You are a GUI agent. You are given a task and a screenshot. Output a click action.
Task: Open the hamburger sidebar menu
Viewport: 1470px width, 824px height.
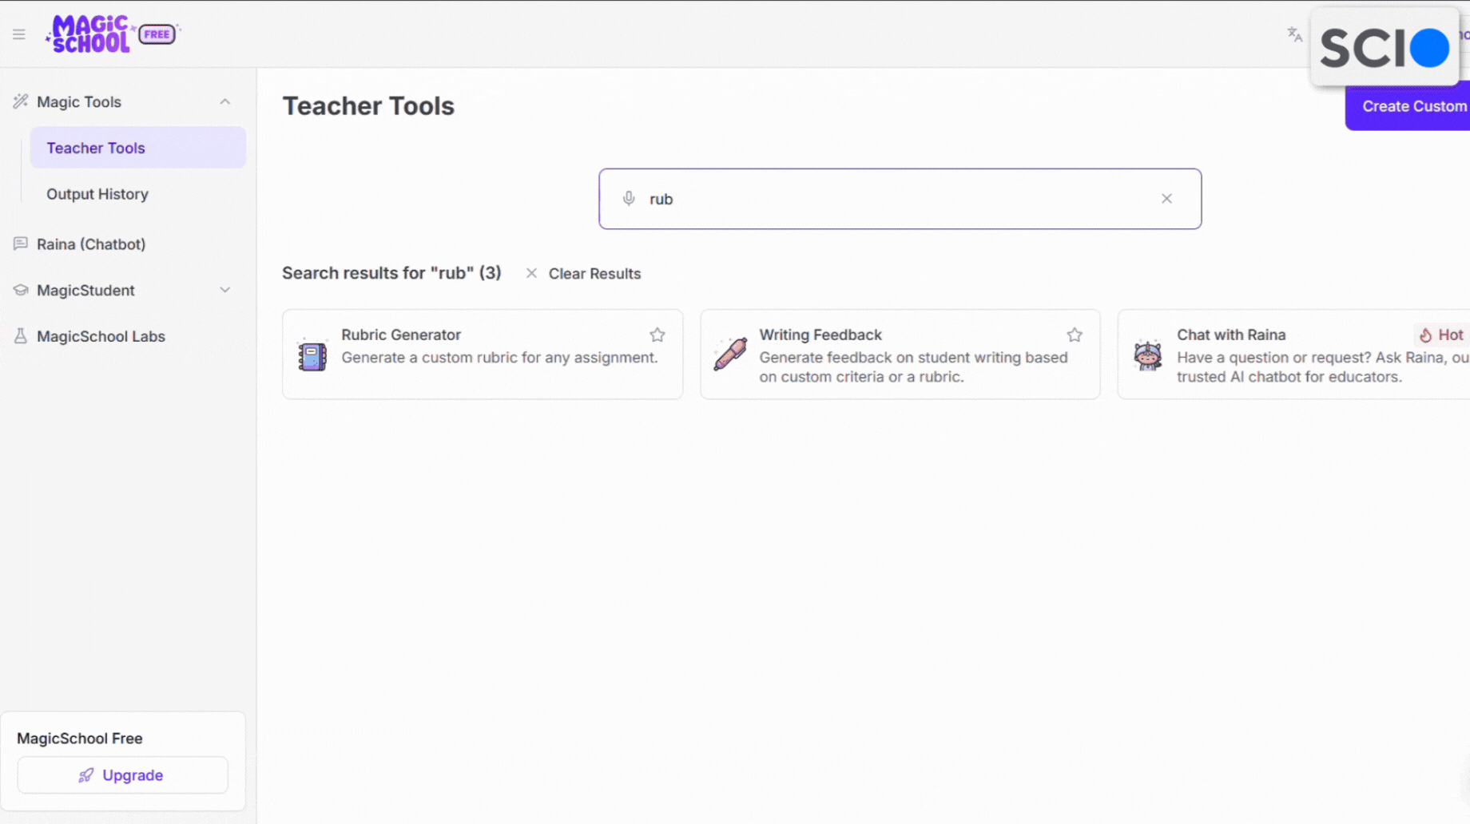(19, 34)
